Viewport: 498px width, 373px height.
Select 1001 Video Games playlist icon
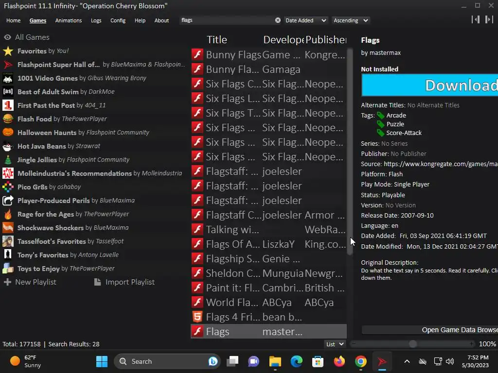click(x=8, y=78)
